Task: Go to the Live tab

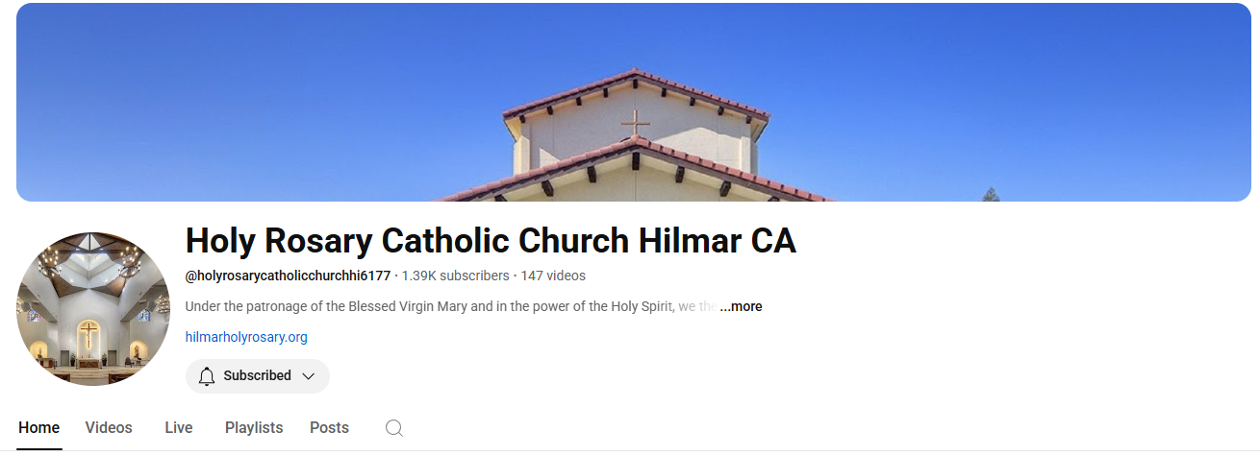Action: click(x=179, y=428)
